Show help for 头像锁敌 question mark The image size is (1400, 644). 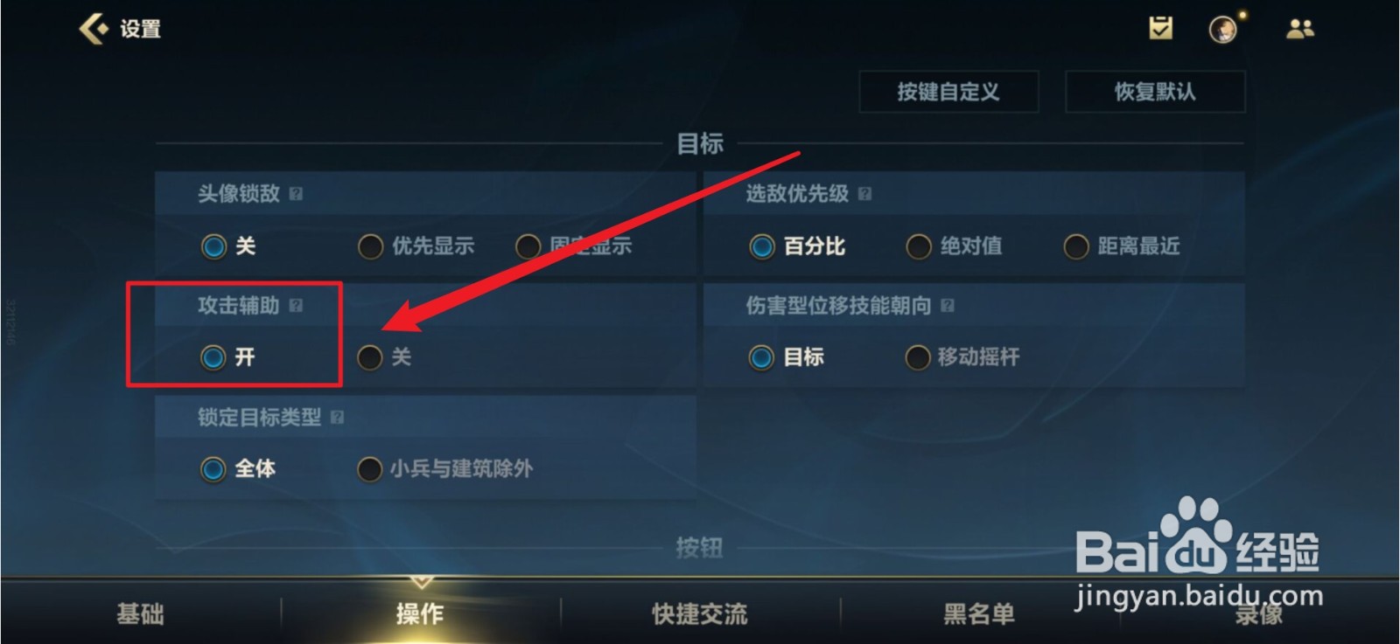pos(296,194)
